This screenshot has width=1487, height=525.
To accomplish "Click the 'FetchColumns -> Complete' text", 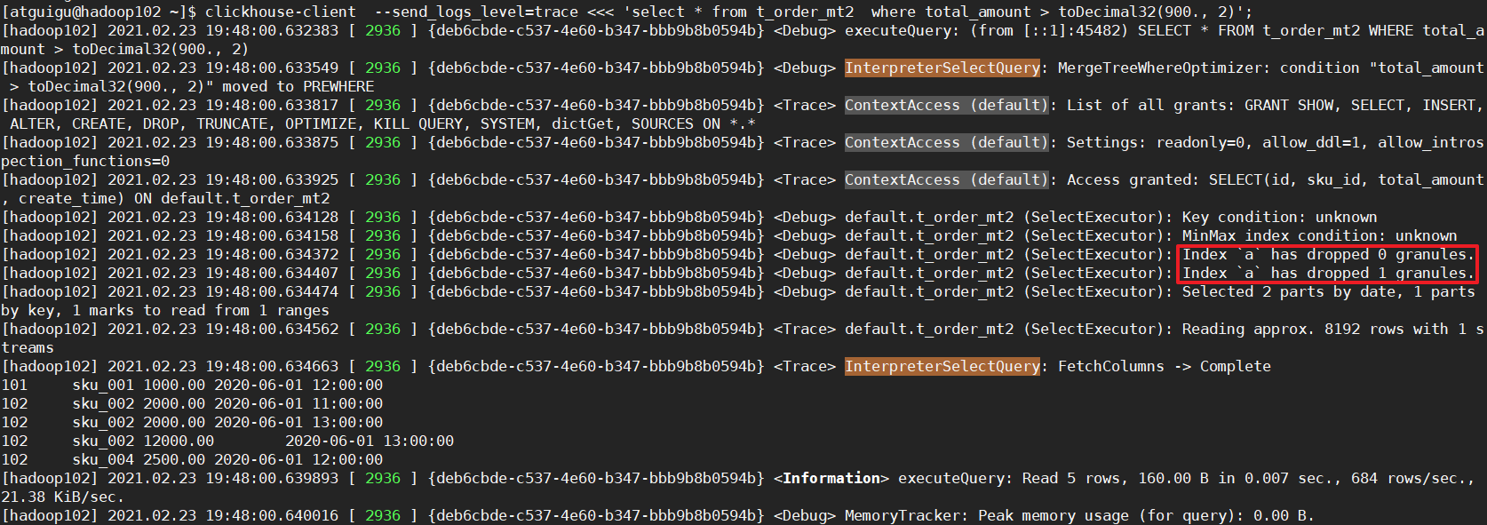I will click(x=1165, y=366).
